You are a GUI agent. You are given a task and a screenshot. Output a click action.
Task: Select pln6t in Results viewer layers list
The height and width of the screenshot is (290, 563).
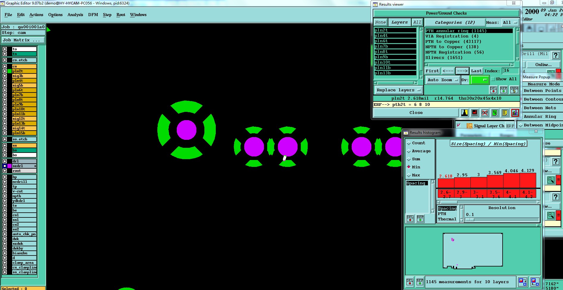[395, 41]
